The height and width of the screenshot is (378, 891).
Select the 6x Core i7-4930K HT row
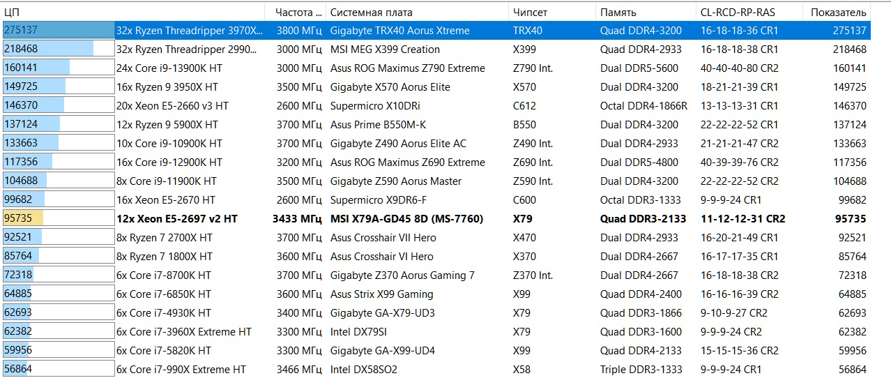[x=436, y=313]
